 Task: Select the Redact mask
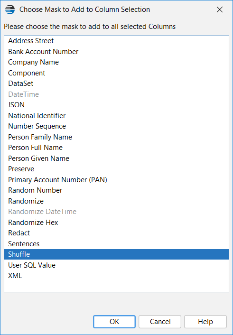(x=116, y=233)
